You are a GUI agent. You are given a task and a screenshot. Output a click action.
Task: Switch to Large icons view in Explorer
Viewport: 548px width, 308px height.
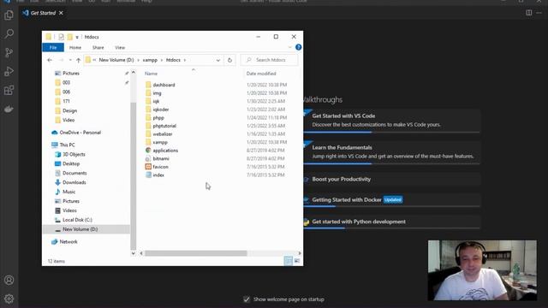(297, 260)
